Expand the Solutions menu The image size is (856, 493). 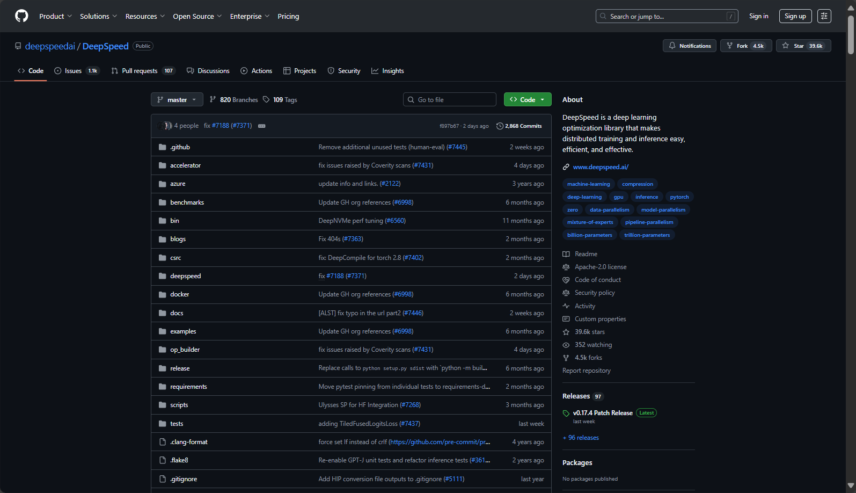point(98,16)
